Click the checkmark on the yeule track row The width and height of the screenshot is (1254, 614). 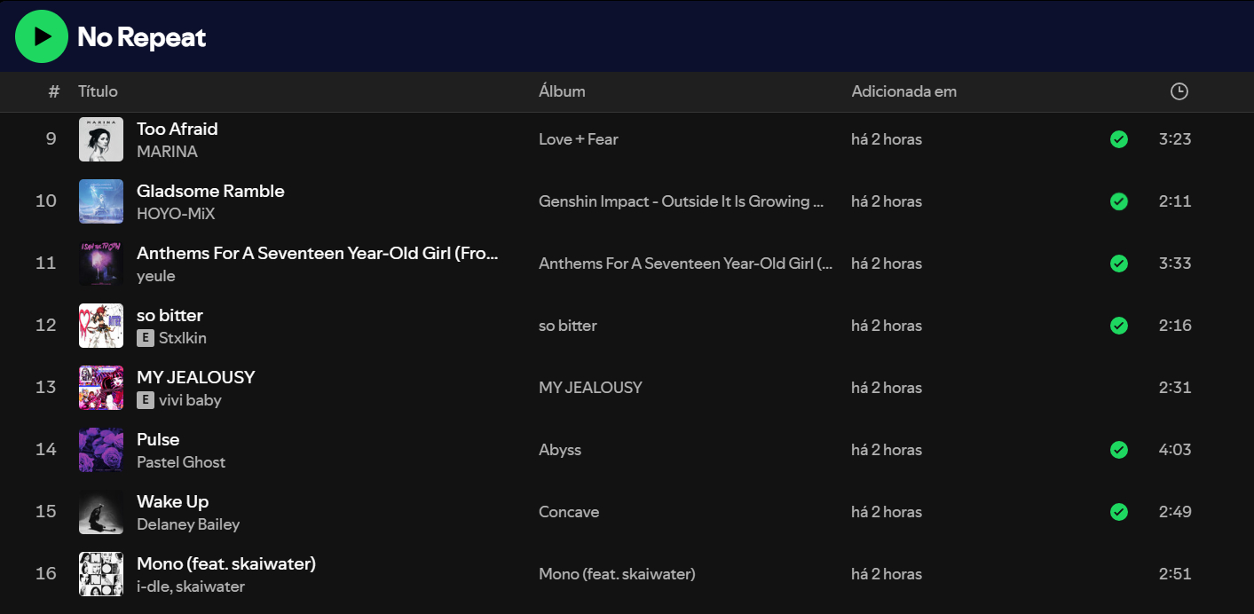(x=1119, y=264)
